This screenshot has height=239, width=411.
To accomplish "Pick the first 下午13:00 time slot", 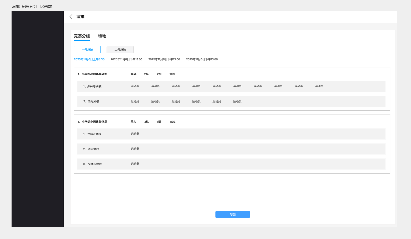I will [x=126, y=59].
